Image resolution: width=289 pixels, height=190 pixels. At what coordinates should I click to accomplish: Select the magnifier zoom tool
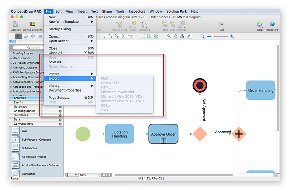pos(169,36)
